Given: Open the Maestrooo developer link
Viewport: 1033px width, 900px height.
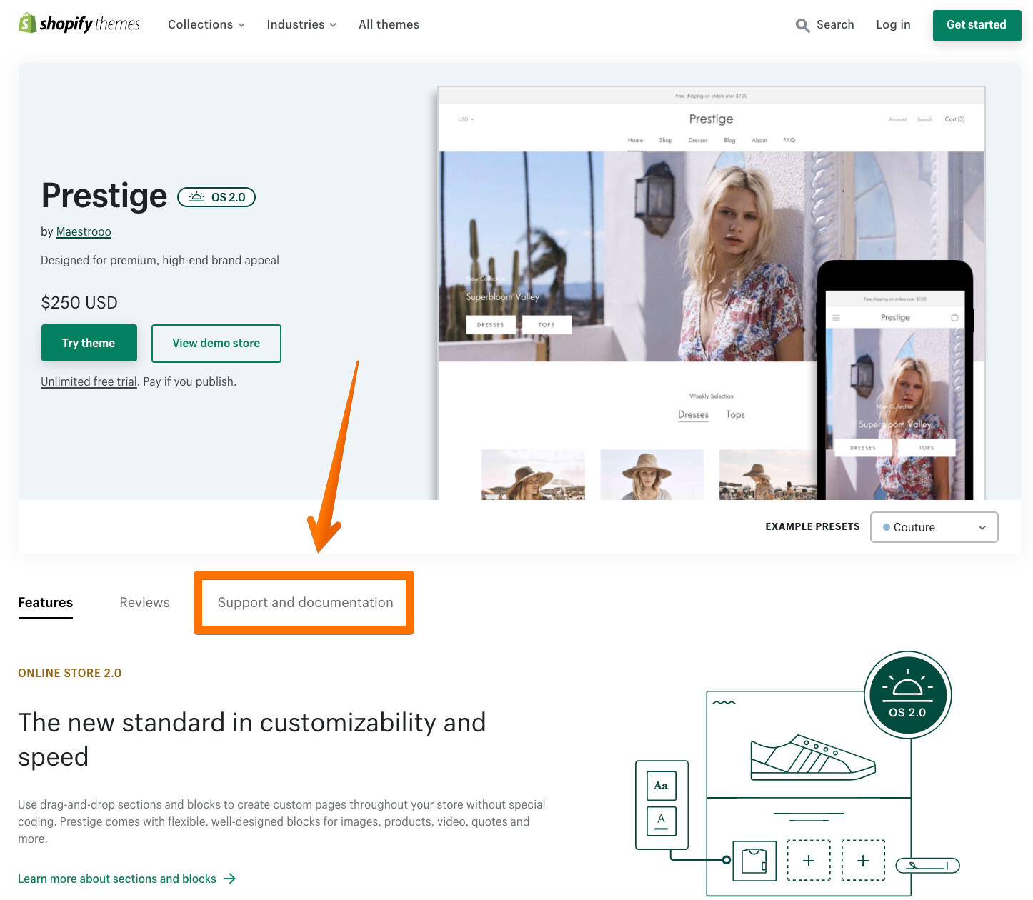Looking at the screenshot, I should [84, 231].
